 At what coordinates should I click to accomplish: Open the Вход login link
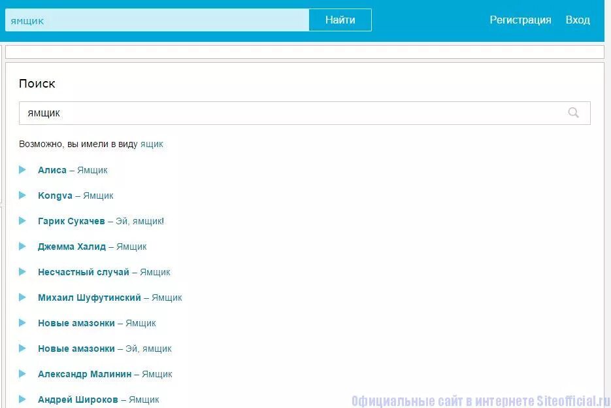coord(578,20)
